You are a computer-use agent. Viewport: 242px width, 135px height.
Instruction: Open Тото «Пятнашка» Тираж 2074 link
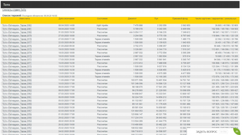[17, 53]
